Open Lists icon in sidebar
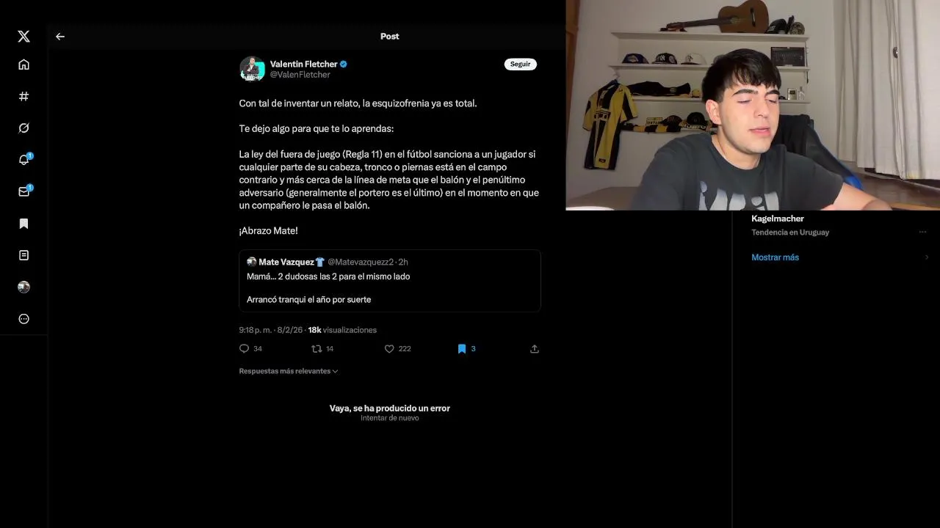The image size is (940, 528). point(23,255)
